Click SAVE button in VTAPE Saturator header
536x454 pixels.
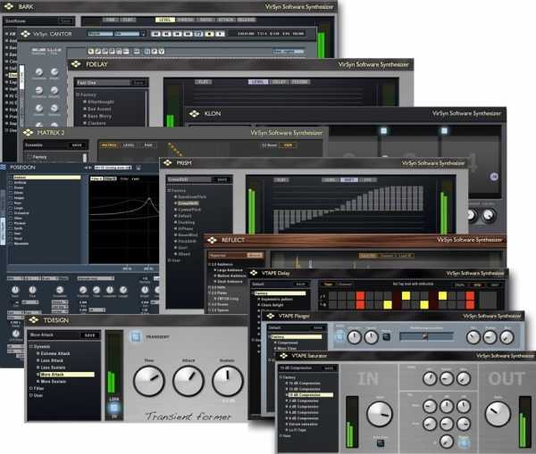click(x=329, y=368)
